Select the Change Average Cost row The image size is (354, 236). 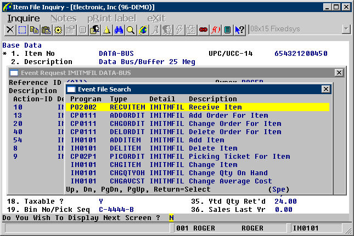tap(198, 181)
